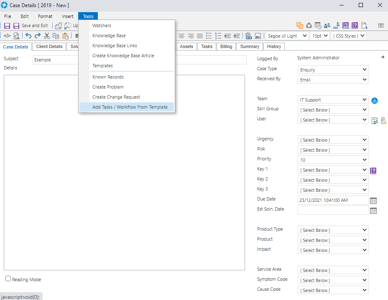
Task: Enable the Reading Mode checkbox
Action: click(x=8, y=279)
